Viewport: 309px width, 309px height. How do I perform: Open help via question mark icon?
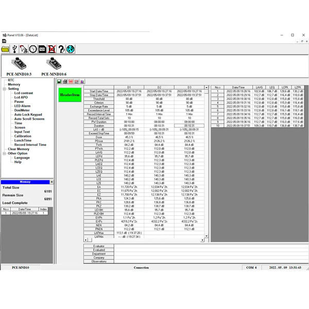[x=61, y=49]
